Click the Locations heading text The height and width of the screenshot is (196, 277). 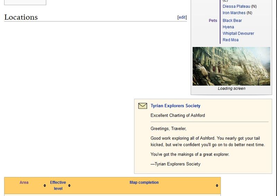coord(21,17)
